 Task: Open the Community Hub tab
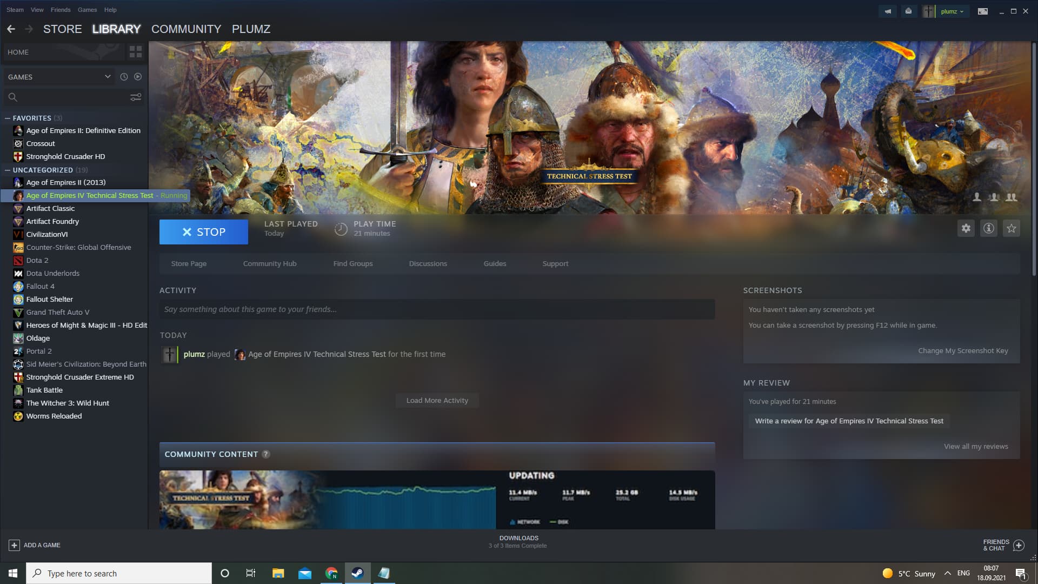click(269, 263)
